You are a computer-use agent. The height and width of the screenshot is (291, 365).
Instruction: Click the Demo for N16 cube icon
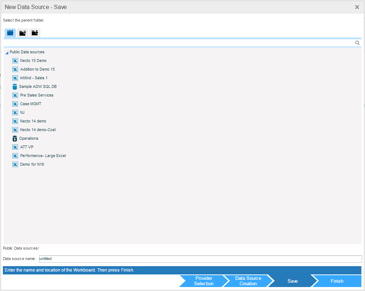pyautogui.click(x=15, y=164)
